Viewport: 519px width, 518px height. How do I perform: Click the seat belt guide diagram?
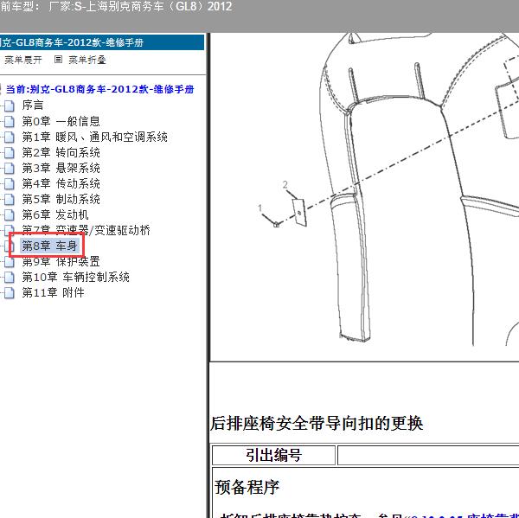point(365,197)
